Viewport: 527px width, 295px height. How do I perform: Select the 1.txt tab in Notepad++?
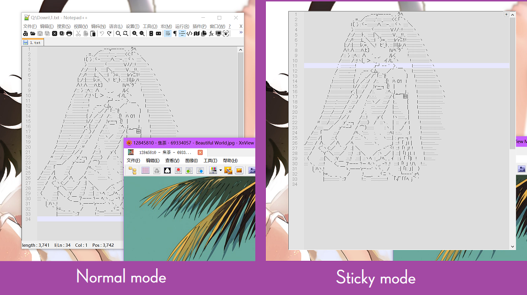point(33,43)
